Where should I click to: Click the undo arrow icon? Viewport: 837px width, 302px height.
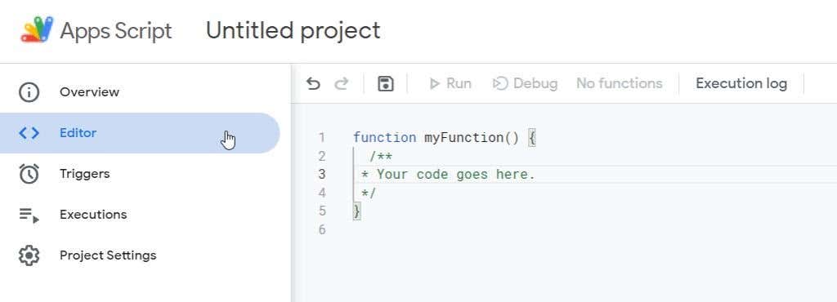313,83
